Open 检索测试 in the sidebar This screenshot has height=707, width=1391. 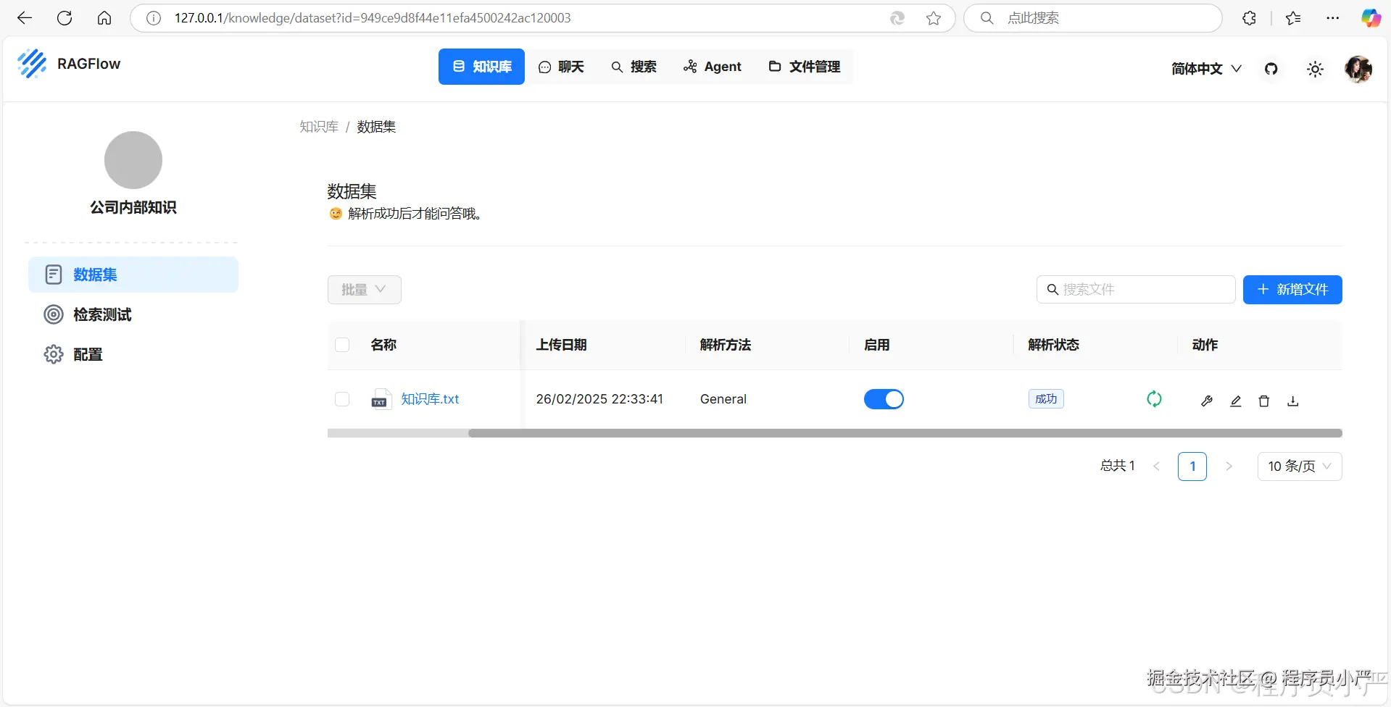[101, 314]
